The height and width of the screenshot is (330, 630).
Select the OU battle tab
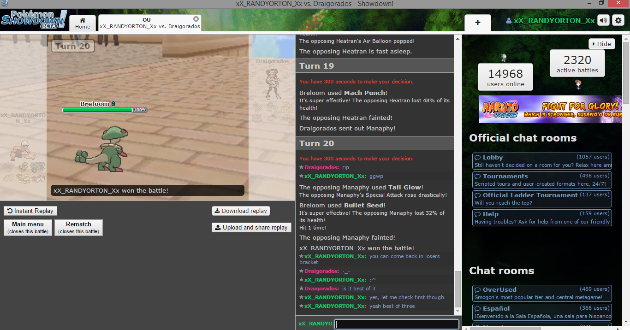(149, 23)
